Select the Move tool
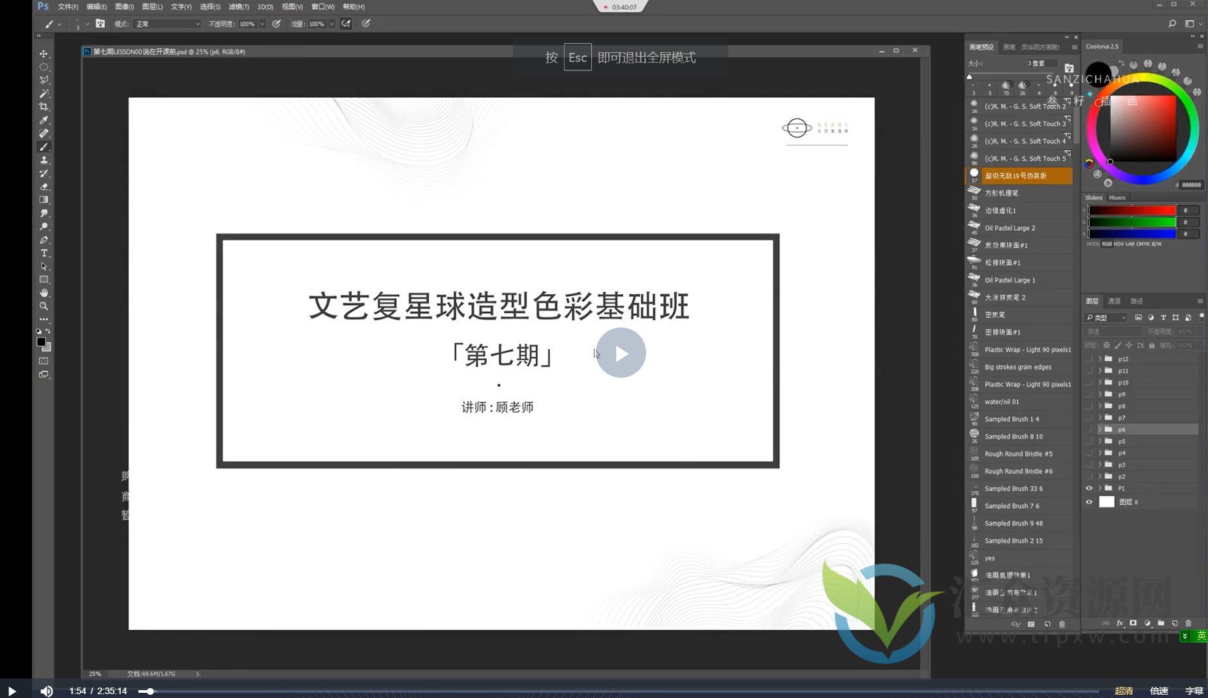 (44, 53)
